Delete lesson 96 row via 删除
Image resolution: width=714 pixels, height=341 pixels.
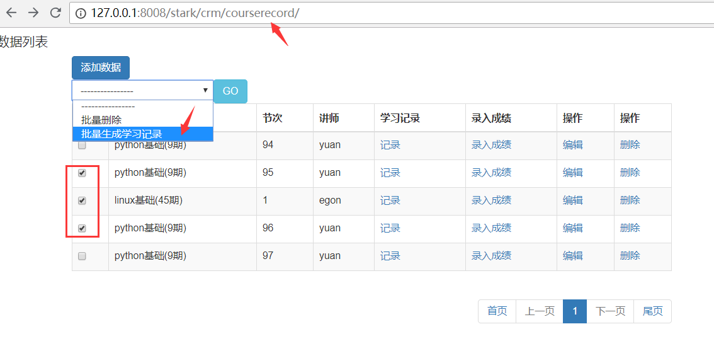click(x=630, y=228)
